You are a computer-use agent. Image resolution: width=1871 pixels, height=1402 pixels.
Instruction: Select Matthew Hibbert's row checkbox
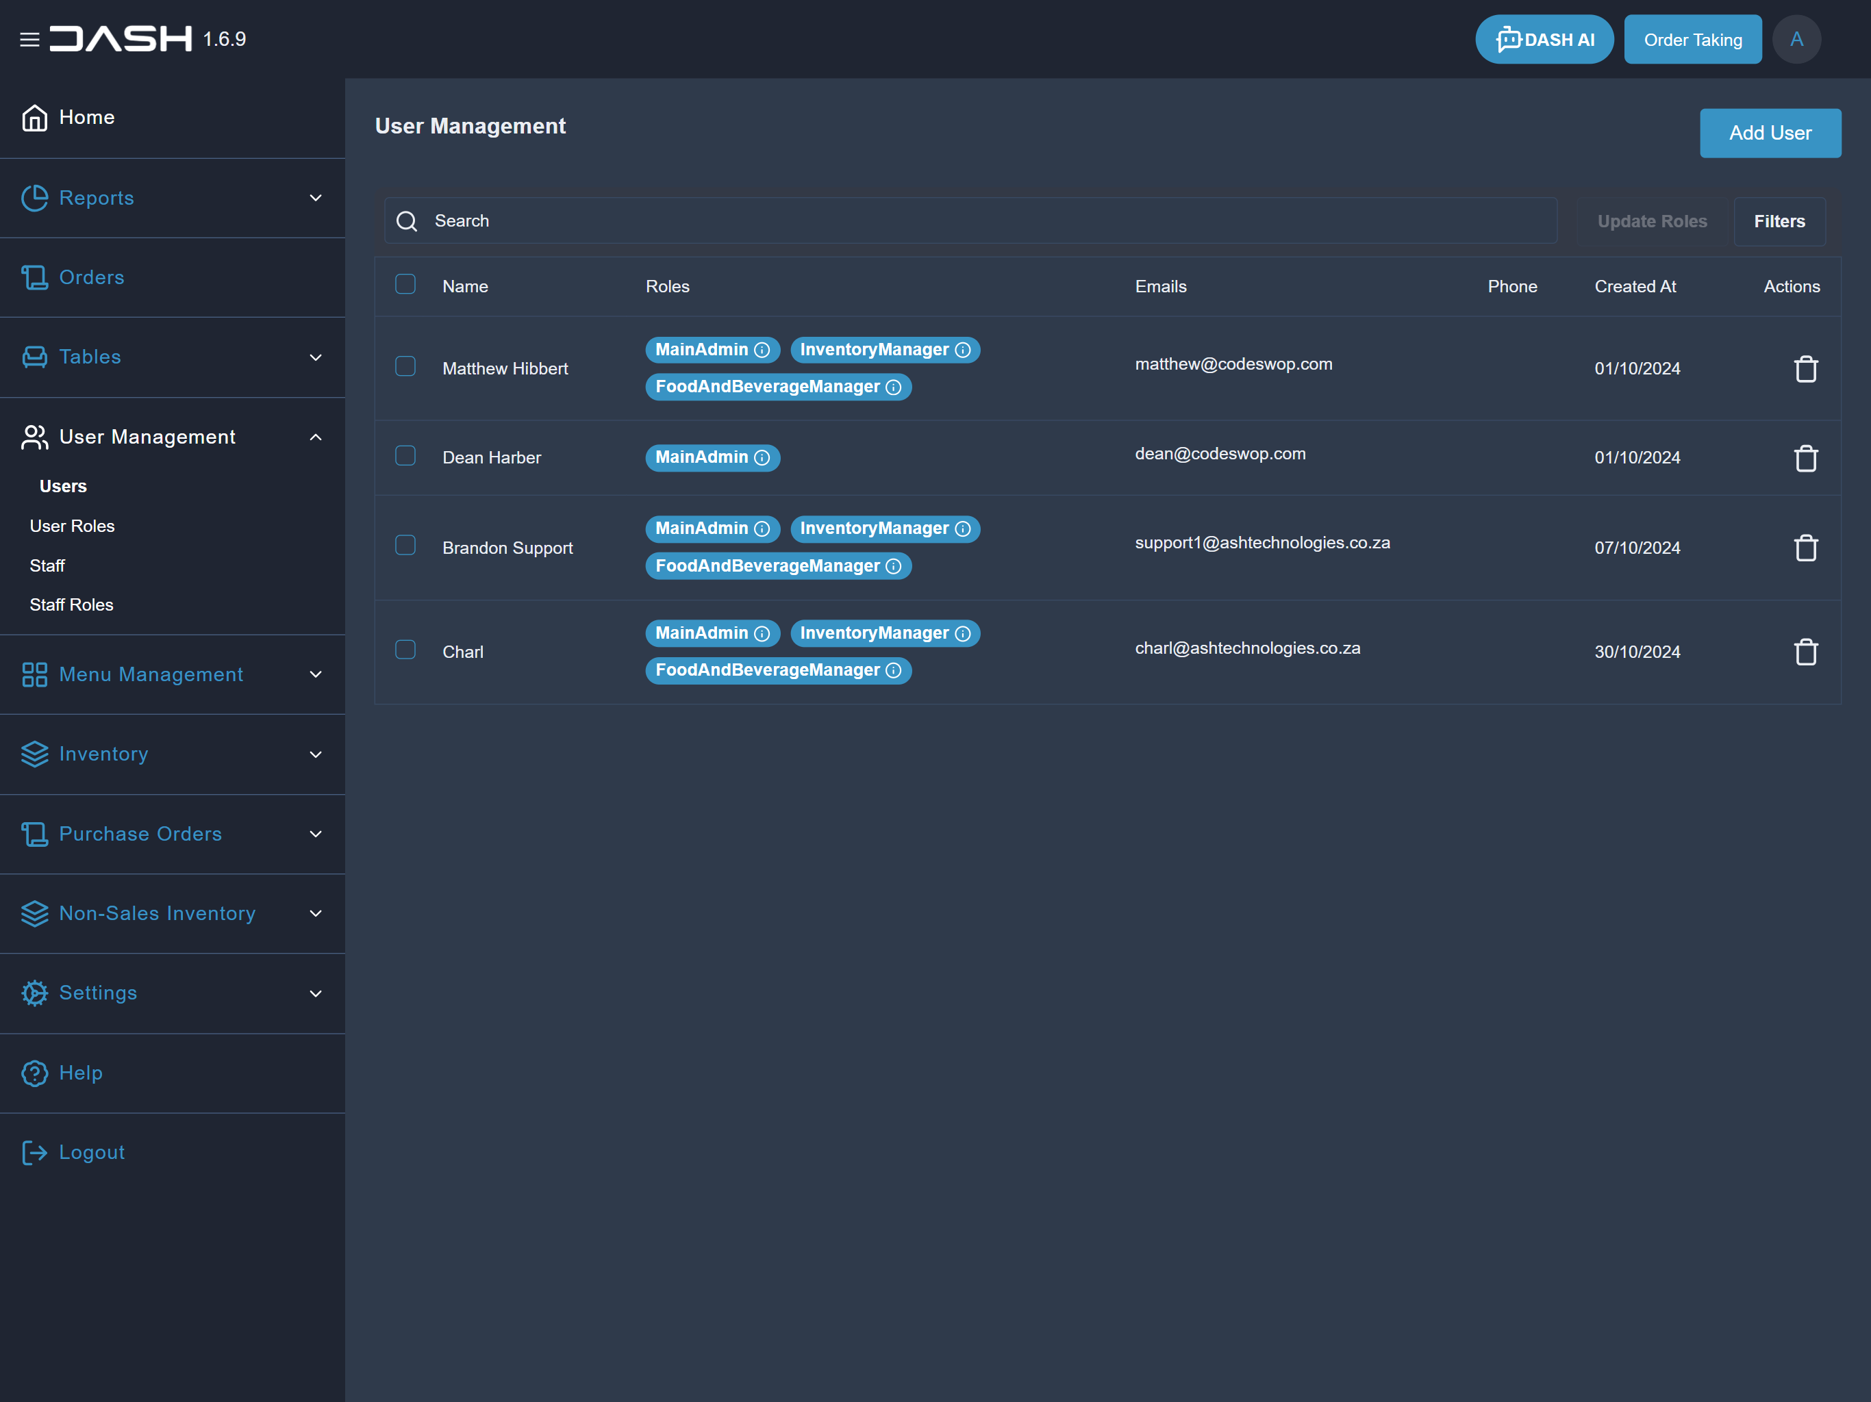click(405, 366)
